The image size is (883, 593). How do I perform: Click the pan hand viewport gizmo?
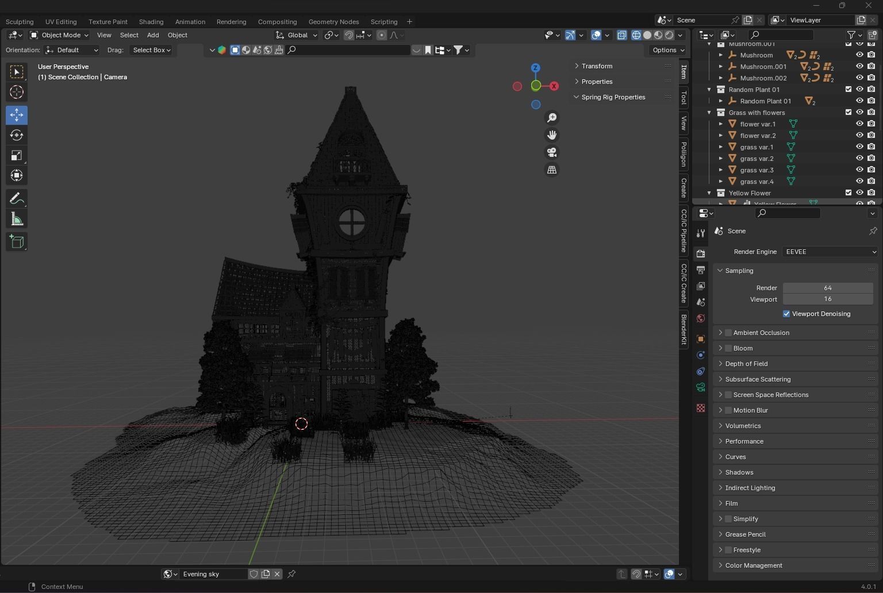(x=552, y=135)
